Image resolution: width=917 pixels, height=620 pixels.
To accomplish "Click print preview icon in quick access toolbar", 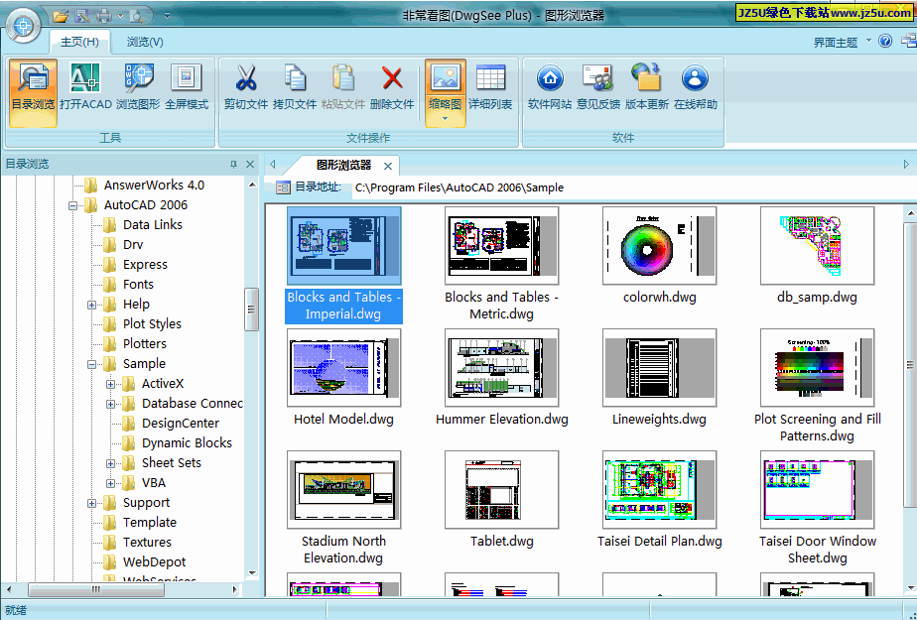I will click(x=136, y=16).
